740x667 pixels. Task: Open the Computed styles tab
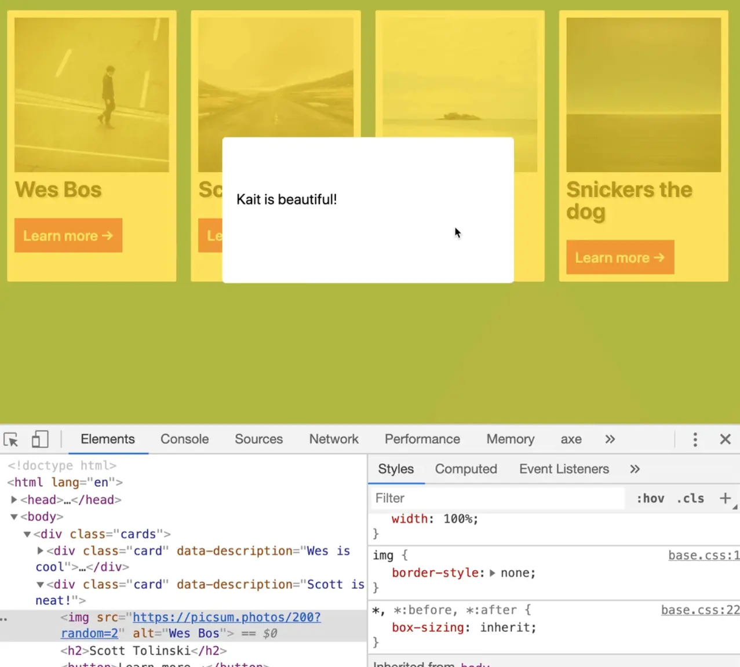point(466,469)
